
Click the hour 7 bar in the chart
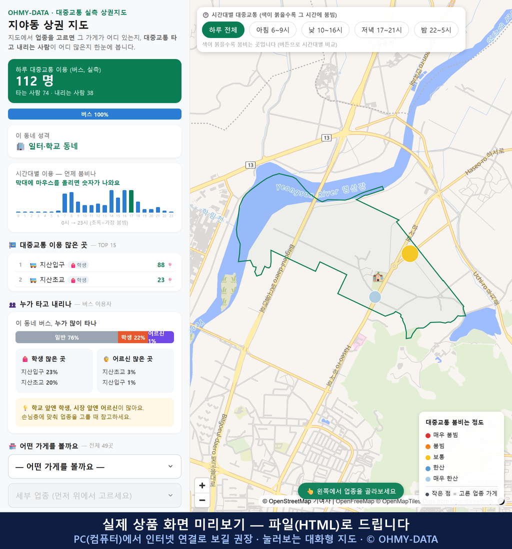(x=65, y=203)
